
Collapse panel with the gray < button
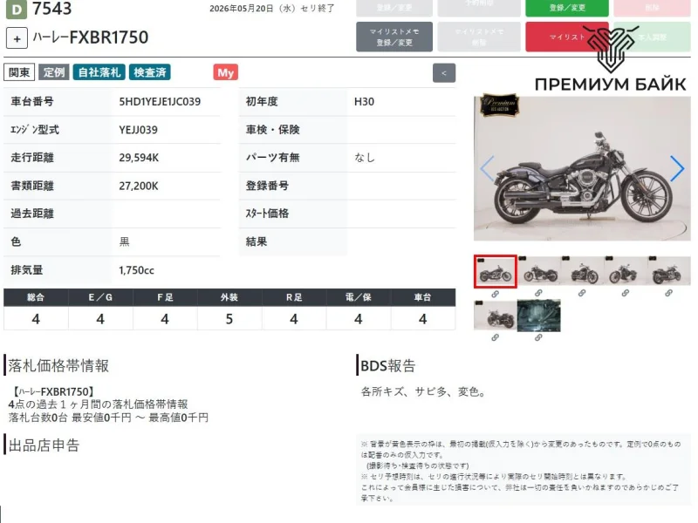[444, 73]
